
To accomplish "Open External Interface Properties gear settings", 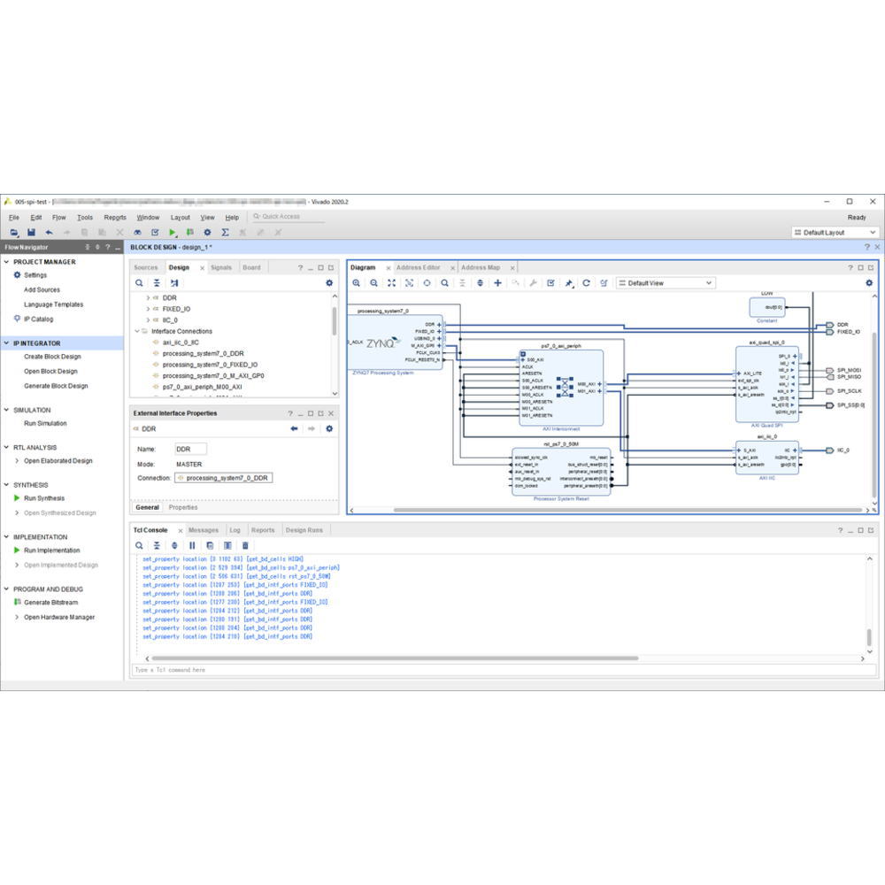I will tap(329, 429).
